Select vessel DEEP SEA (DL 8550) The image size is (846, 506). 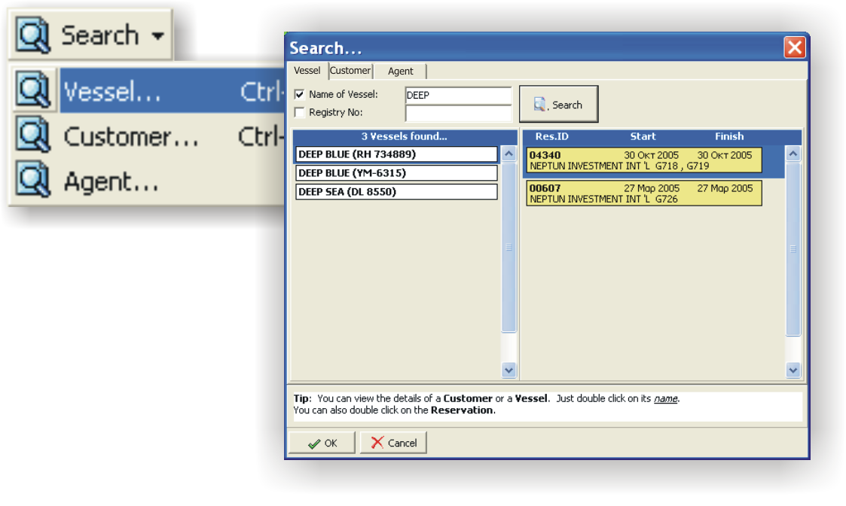coord(396,192)
